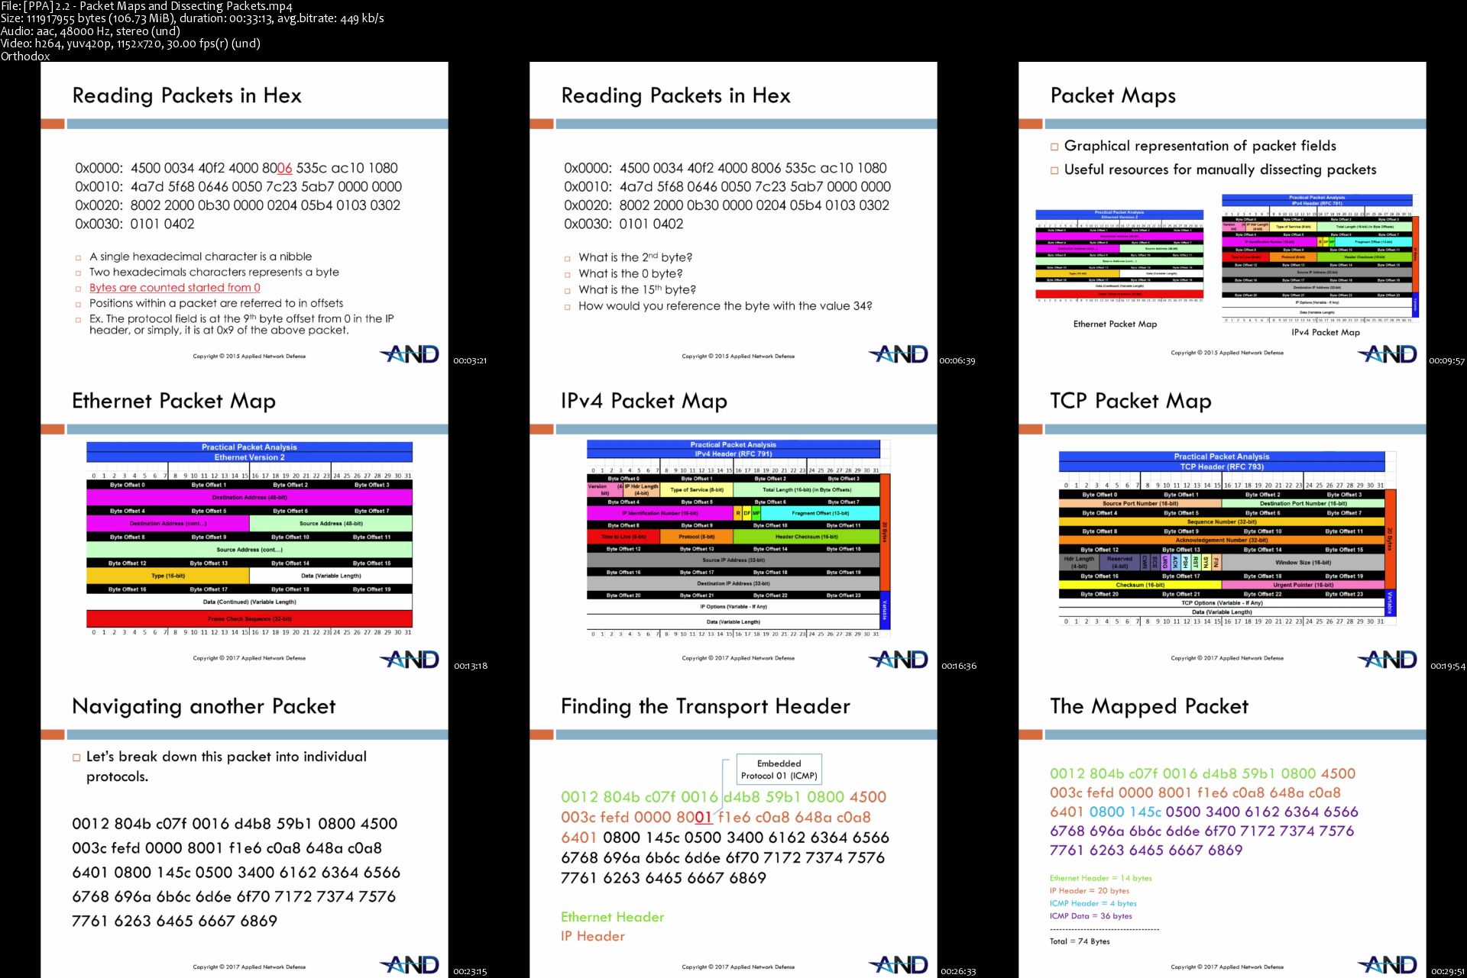Viewport: 1467px width, 978px height.
Task: Click 'ICMP Header = 4 bytes' on Mapped Packet
Action: [x=1093, y=903]
